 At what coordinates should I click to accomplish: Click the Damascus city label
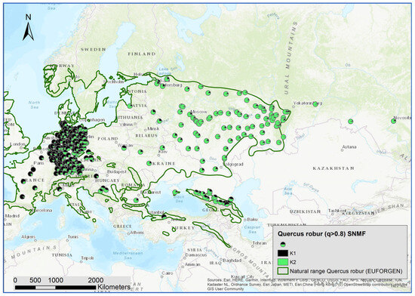196,255
